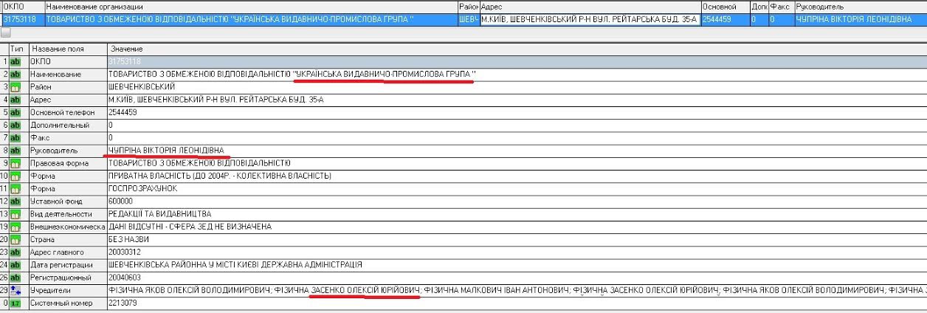Select the Учредители founders value cell

(x=517, y=291)
